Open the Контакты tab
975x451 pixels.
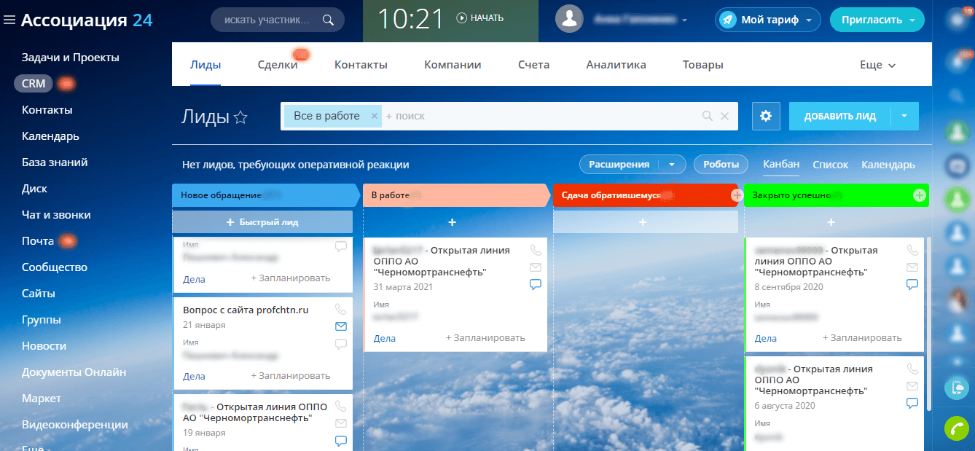tap(361, 65)
